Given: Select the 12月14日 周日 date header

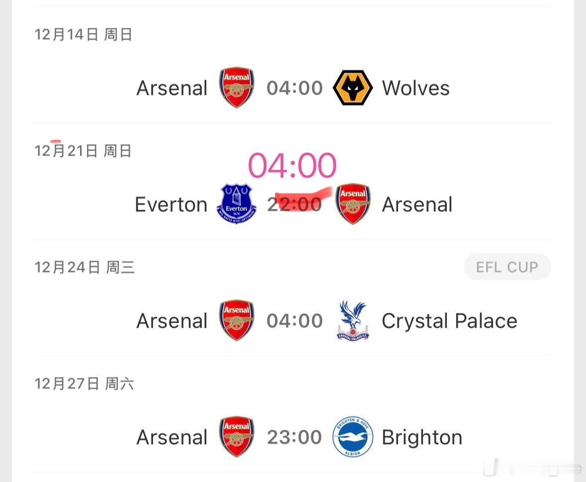Looking at the screenshot, I should coord(83,35).
